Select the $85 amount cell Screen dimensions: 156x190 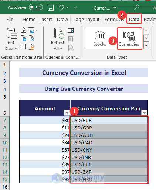[x=45, y=165]
